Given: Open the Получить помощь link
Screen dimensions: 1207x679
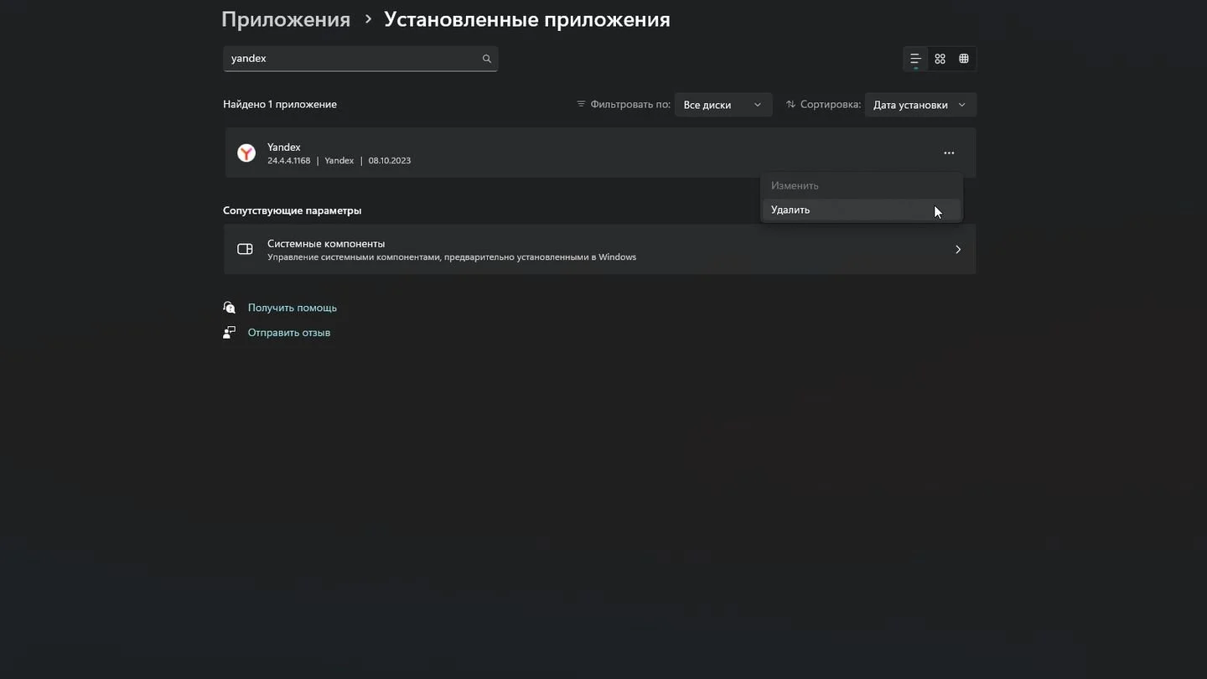Looking at the screenshot, I should 293,308.
